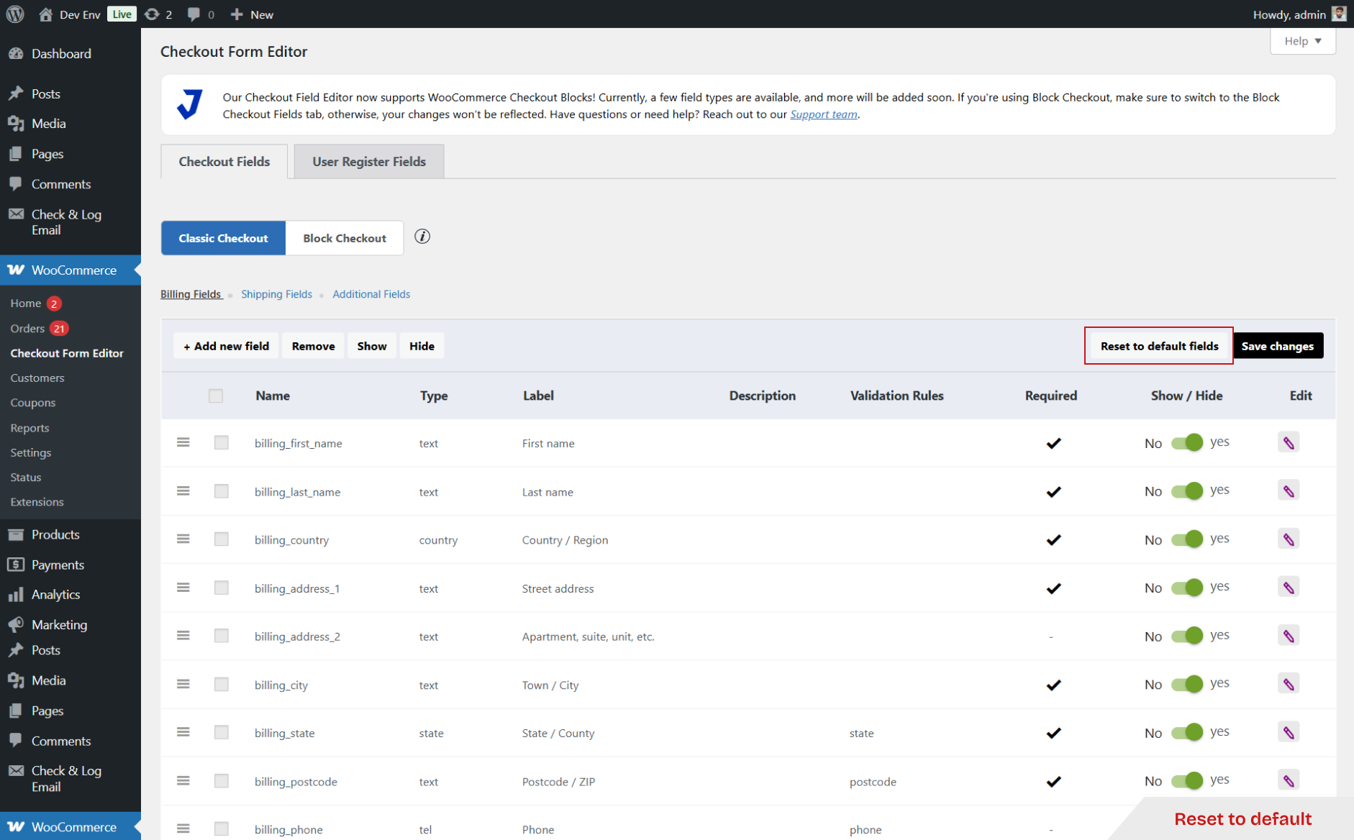Toggle Show/Hide for billing_address_2

point(1188,635)
